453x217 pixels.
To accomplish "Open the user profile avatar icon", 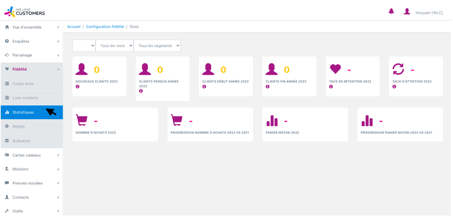I will [407, 11].
